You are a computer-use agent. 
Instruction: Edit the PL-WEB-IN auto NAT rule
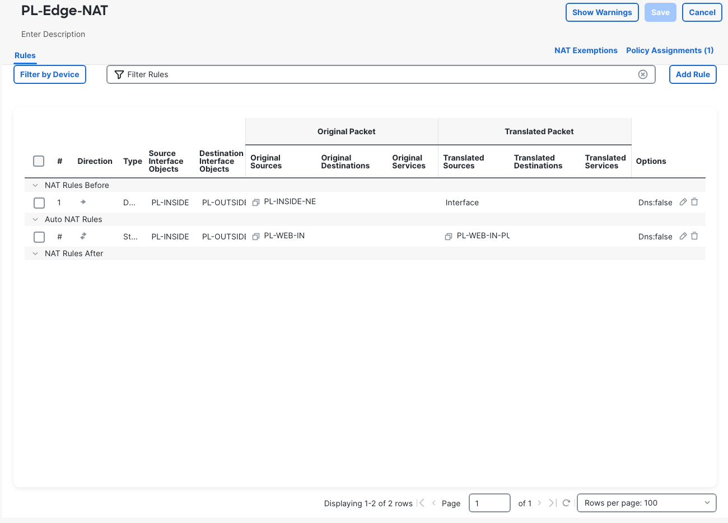click(x=683, y=236)
